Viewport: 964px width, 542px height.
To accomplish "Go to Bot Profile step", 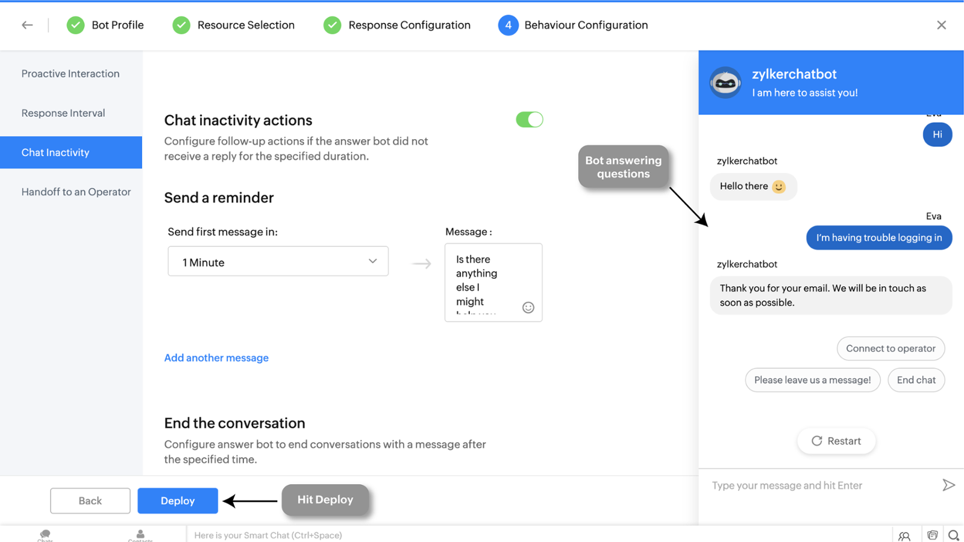I will [x=105, y=25].
